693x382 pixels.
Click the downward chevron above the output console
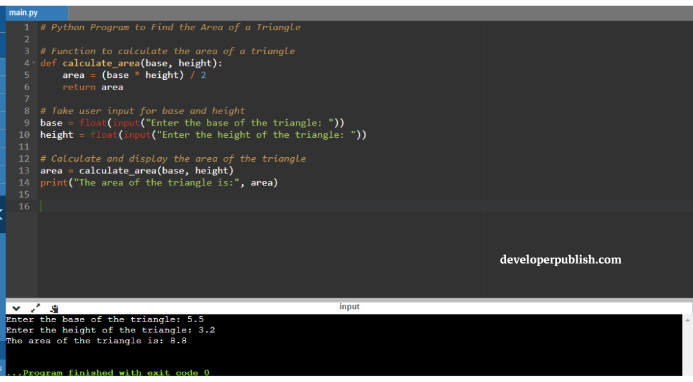(15, 309)
